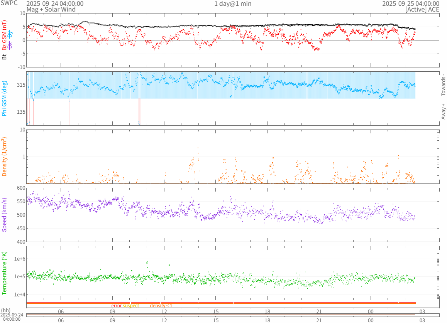Click the Temperature axis label
The image size is (447, 323).
coord(5,273)
